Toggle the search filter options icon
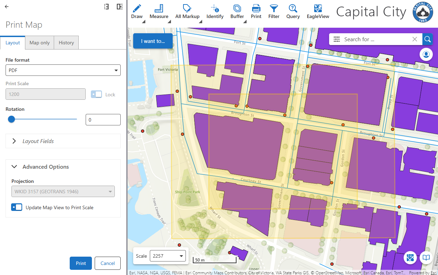 (x=336, y=39)
